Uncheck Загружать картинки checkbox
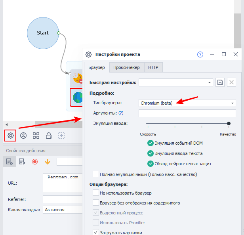Image resolution: width=244 pixels, height=235 pixels. coord(96,232)
